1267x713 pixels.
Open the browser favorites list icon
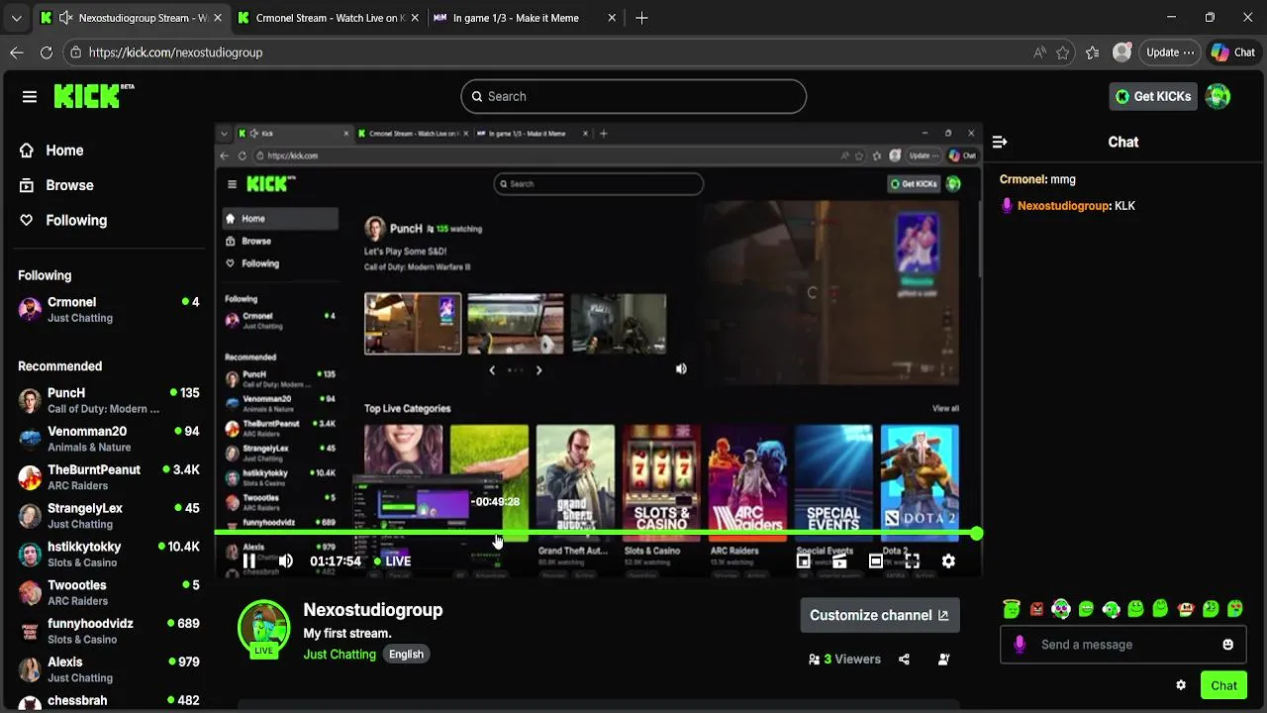(1093, 52)
